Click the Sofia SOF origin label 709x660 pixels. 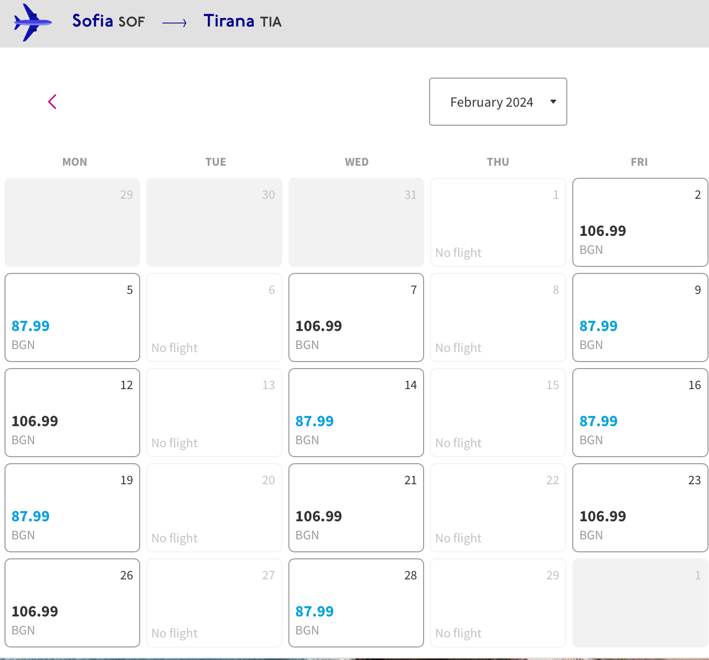(108, 21)
